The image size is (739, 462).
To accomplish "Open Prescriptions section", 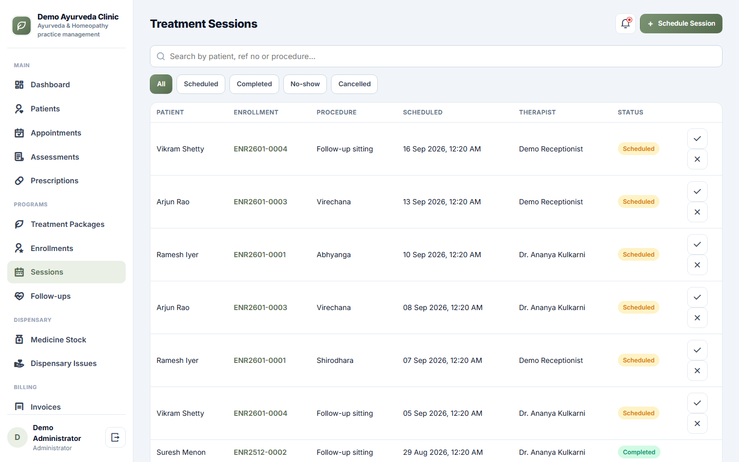I will tap(66, 181).
